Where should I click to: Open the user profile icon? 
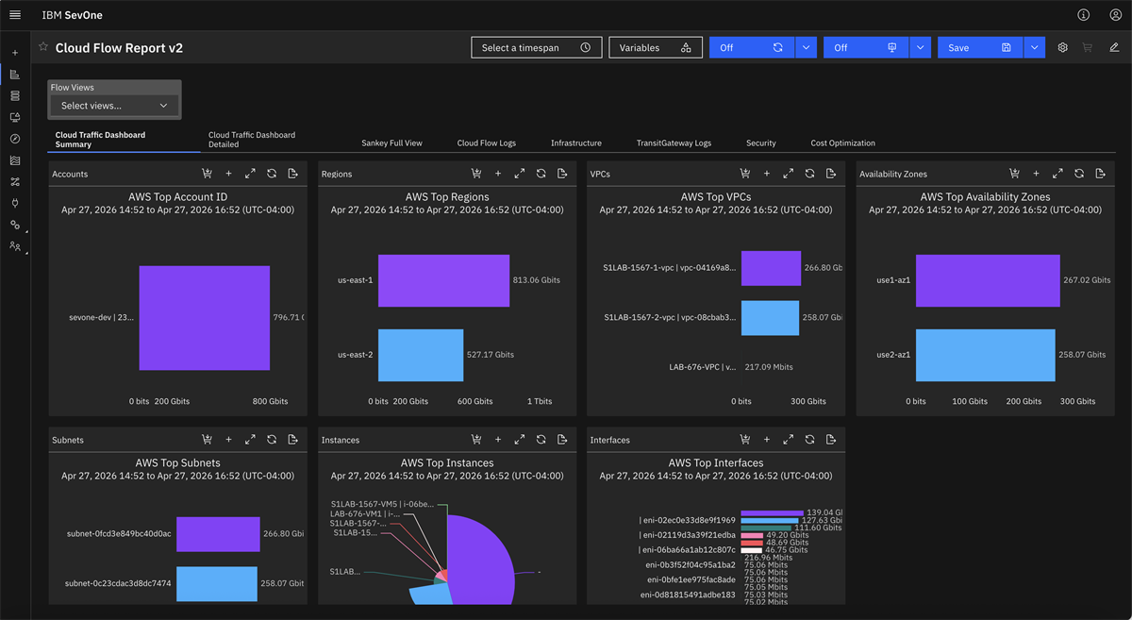click(1116, 15)
